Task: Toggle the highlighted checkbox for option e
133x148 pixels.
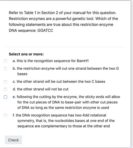Action: 5,97
